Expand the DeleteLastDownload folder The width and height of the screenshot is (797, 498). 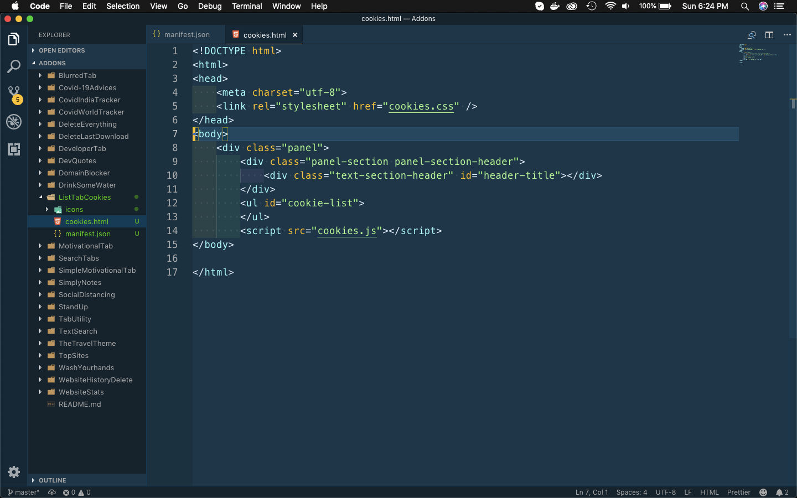point(87,136)
